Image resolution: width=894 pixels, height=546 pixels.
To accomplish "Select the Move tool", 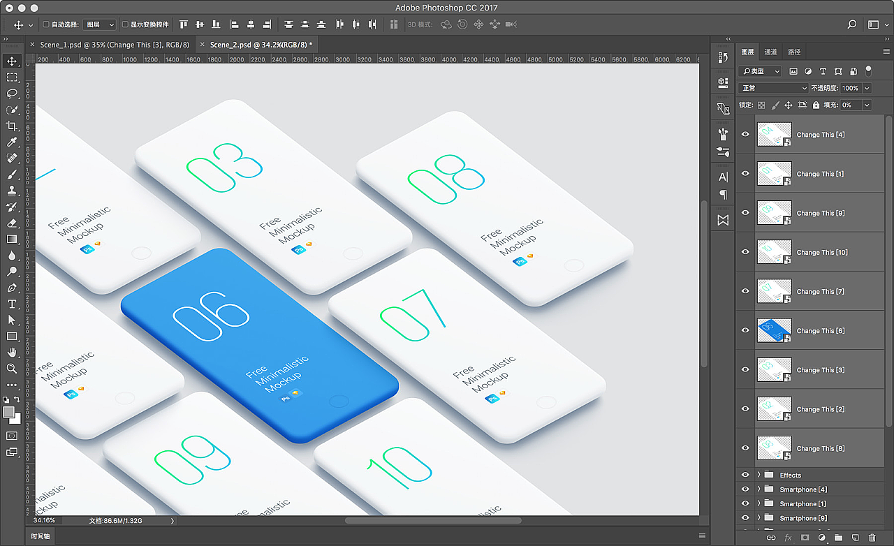I will coord(11,61).
